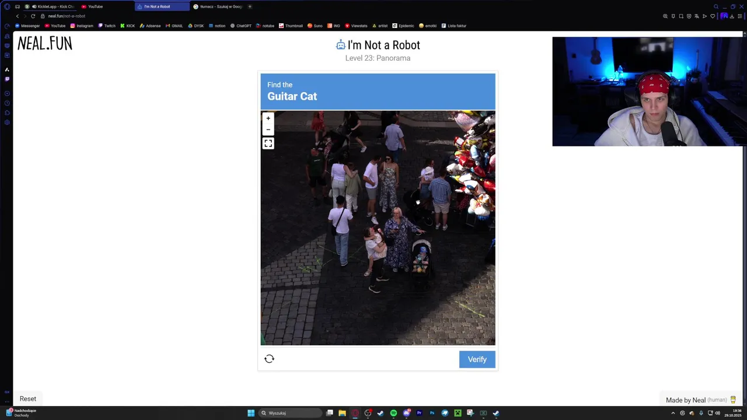The width and height of the screenshot is (747, 420).
Task: Click the webcam overlay thumbnail
Action: click(647, 92)
